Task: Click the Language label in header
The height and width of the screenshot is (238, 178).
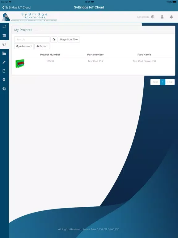Action: [x=143, y=17]
